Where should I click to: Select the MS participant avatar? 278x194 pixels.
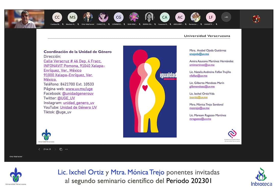click(x=72, y=17)
